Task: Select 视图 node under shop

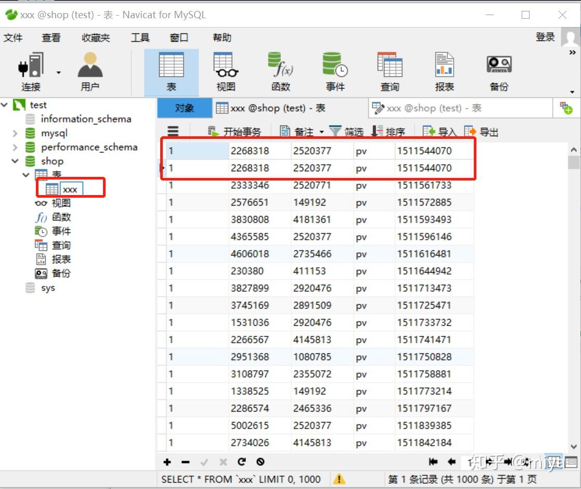Action: (x=61, y=203)
